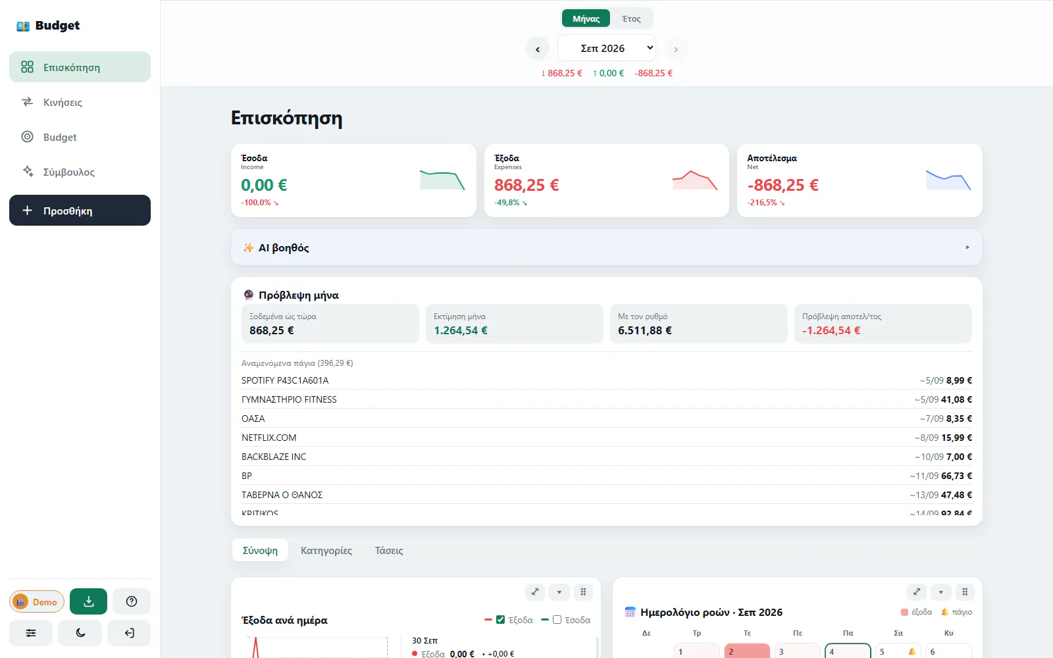Image resolution: width=1053 pixels, height=658 pixels.
Task: Open settings sliders icon
Action: 31,633
